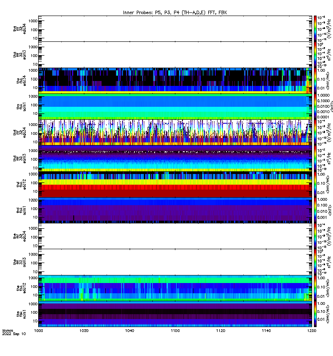The width and height of the screenshot is (333, 356).
Task: Click the 1100 time axis label
Action: (x=175, y=331)
